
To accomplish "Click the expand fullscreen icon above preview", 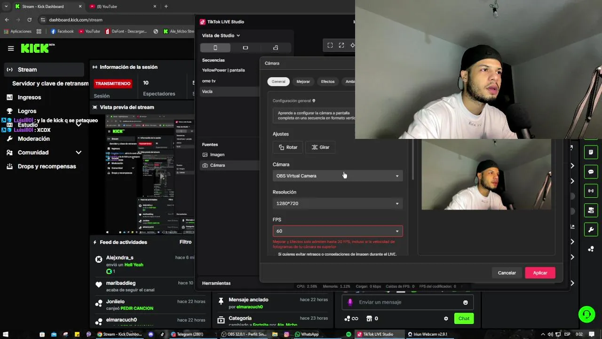I will point(341,45).
